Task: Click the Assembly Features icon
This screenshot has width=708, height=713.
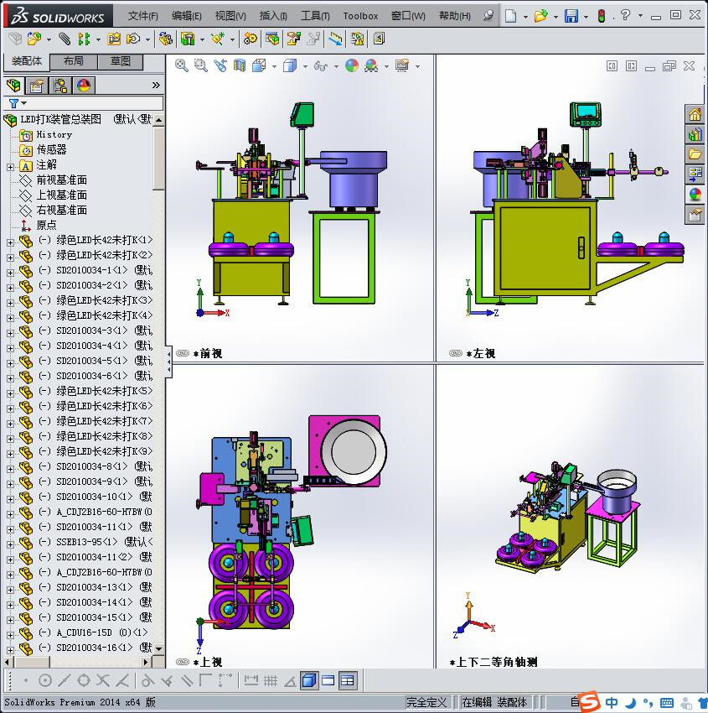Action: click(188, 39)
